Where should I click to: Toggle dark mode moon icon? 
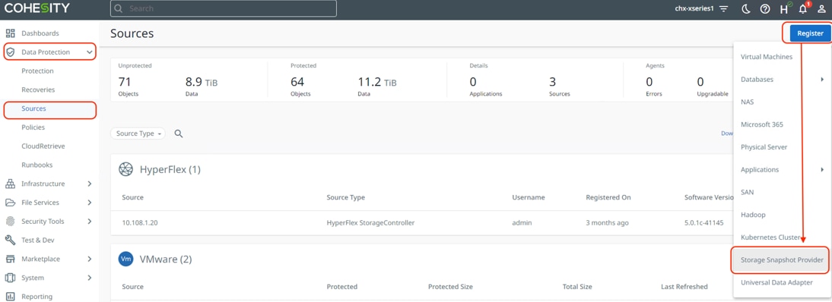[746, 9]
